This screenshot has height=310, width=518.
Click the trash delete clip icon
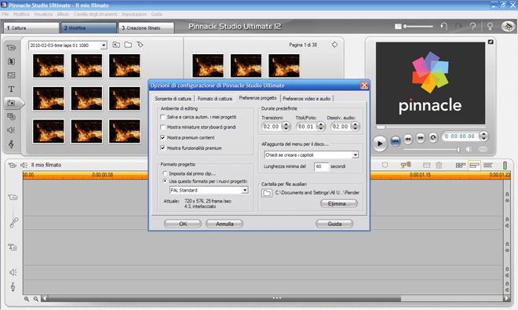tap(439, 165)
